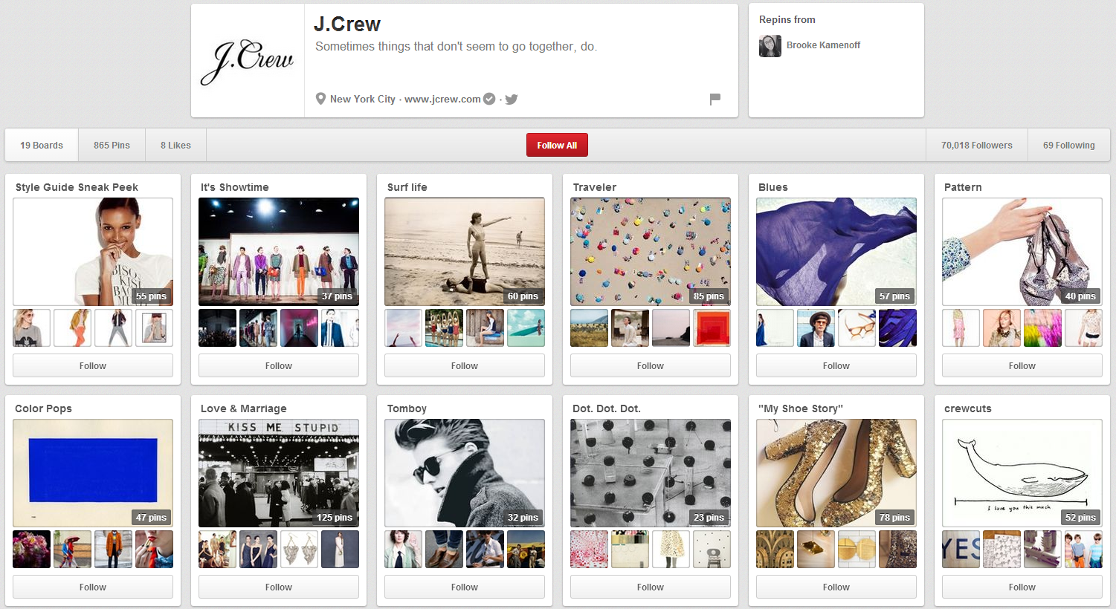Follow the Blues board

pos(836,366)
